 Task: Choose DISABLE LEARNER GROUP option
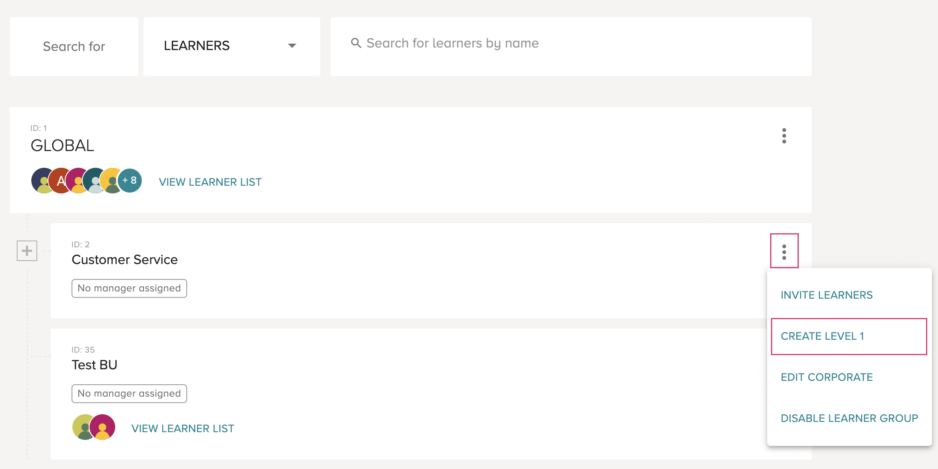coord(849,418)
